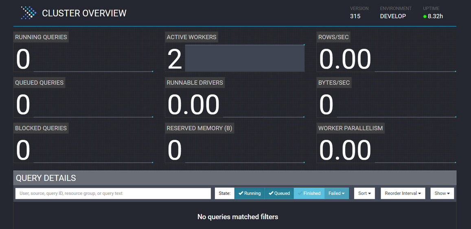Screen dimensions: 471x229
Task: Click the RESERVED MEMORY (B) label
Action: click(199, 128)
